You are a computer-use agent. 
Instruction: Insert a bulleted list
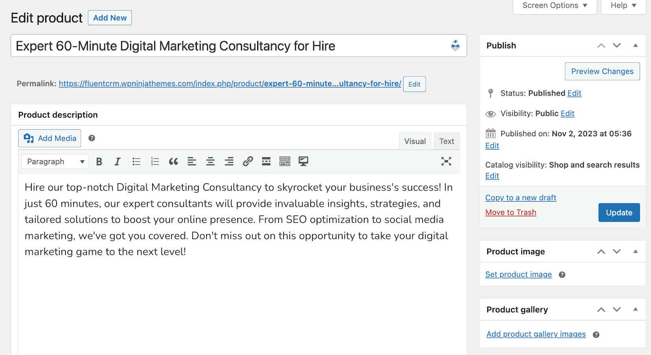coord(136,161)
